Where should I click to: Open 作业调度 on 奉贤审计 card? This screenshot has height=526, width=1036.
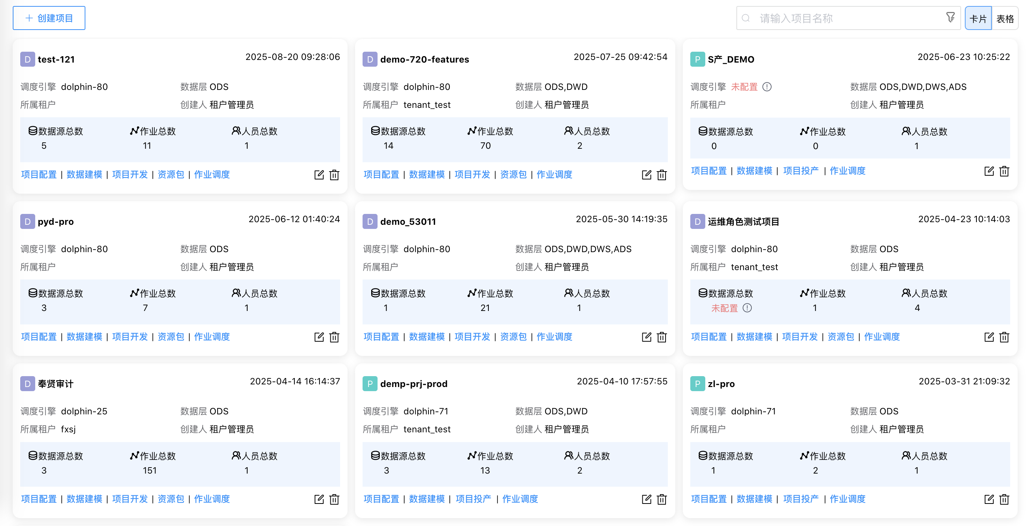(x=212, y=499)
